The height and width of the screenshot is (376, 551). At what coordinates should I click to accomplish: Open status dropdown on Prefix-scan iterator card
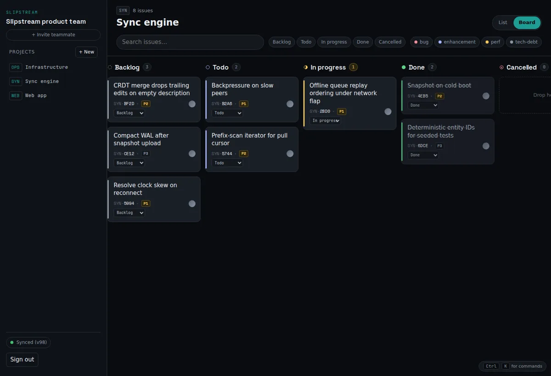(227, 163)
